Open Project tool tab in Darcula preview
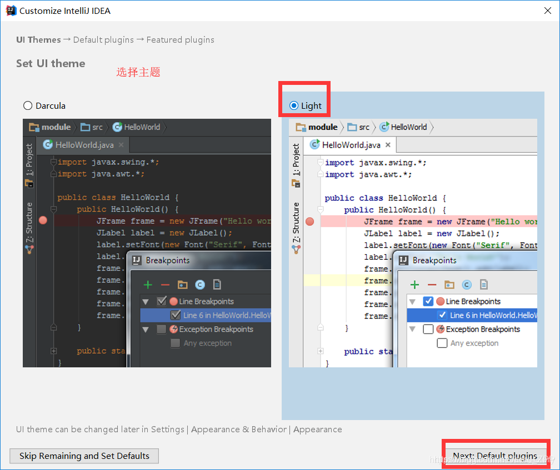This screenshot has height=470, width=560. (29, 159)
